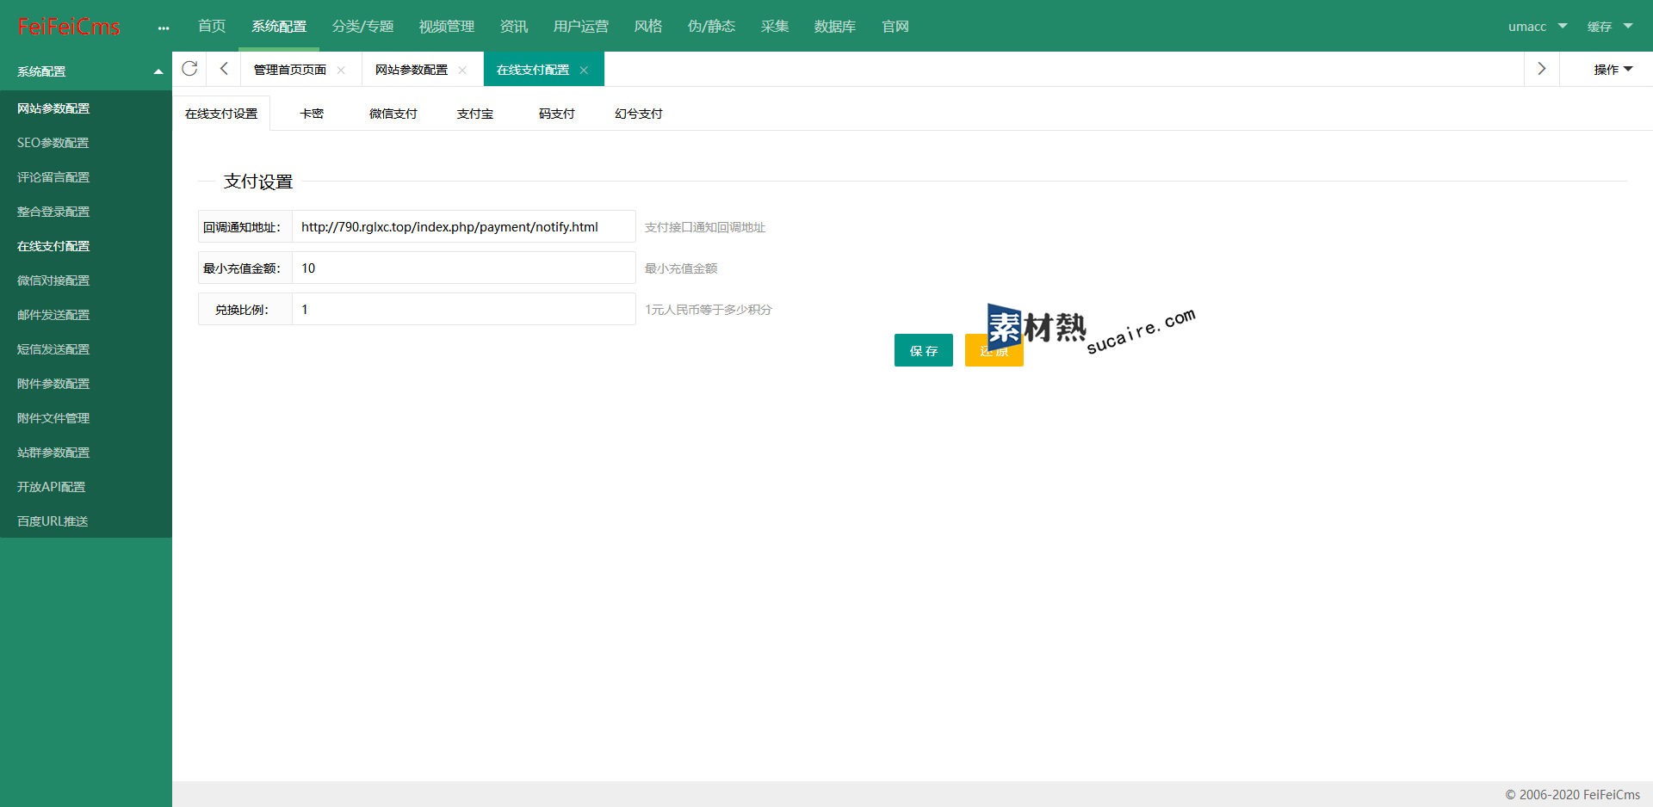The image size is (1653, 807).
Task: Expand the 操作 dropdown
Action: click(1613, 70)
